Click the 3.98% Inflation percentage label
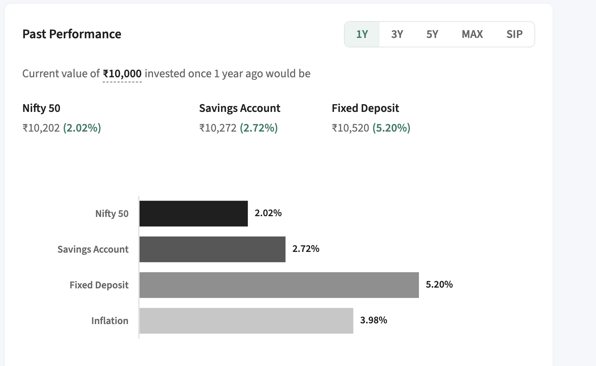This screenshot has height=366, width=596. pyautogui.click(x=373, y=320)
